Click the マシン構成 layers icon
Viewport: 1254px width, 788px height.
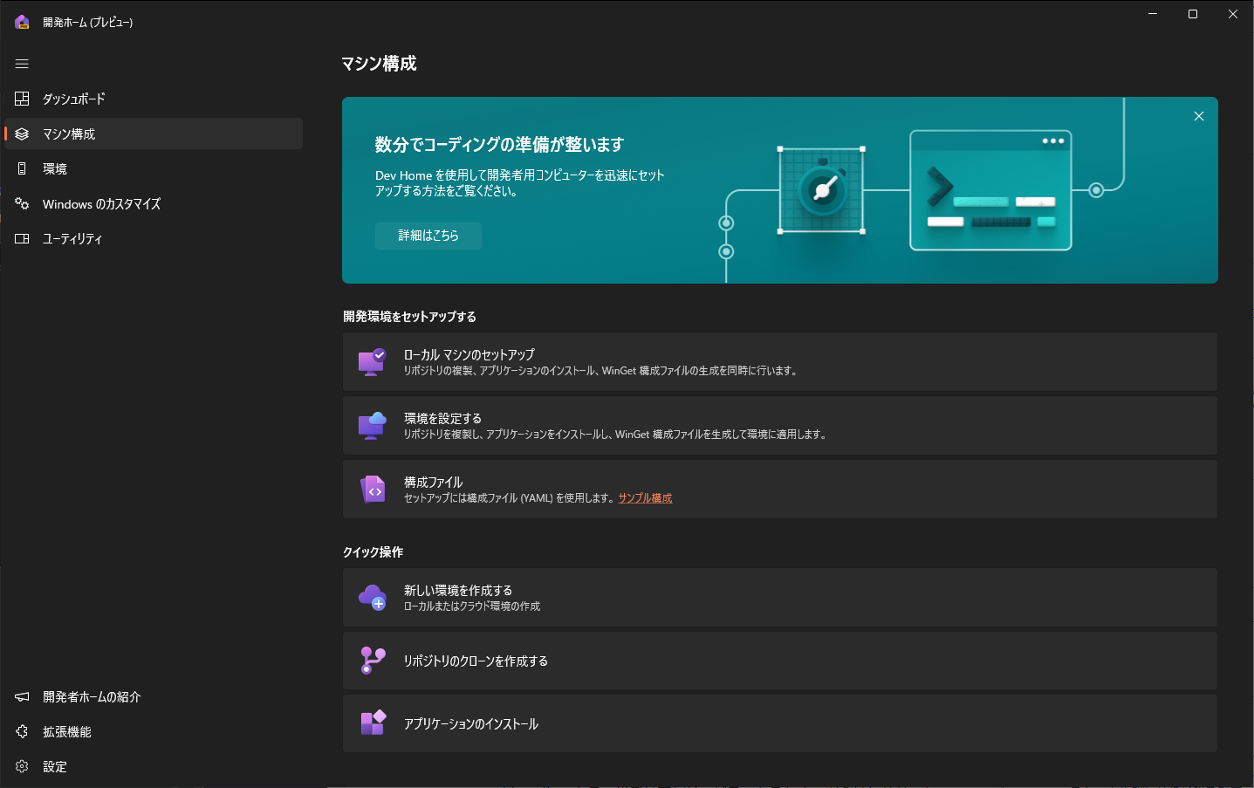[22, 134]
